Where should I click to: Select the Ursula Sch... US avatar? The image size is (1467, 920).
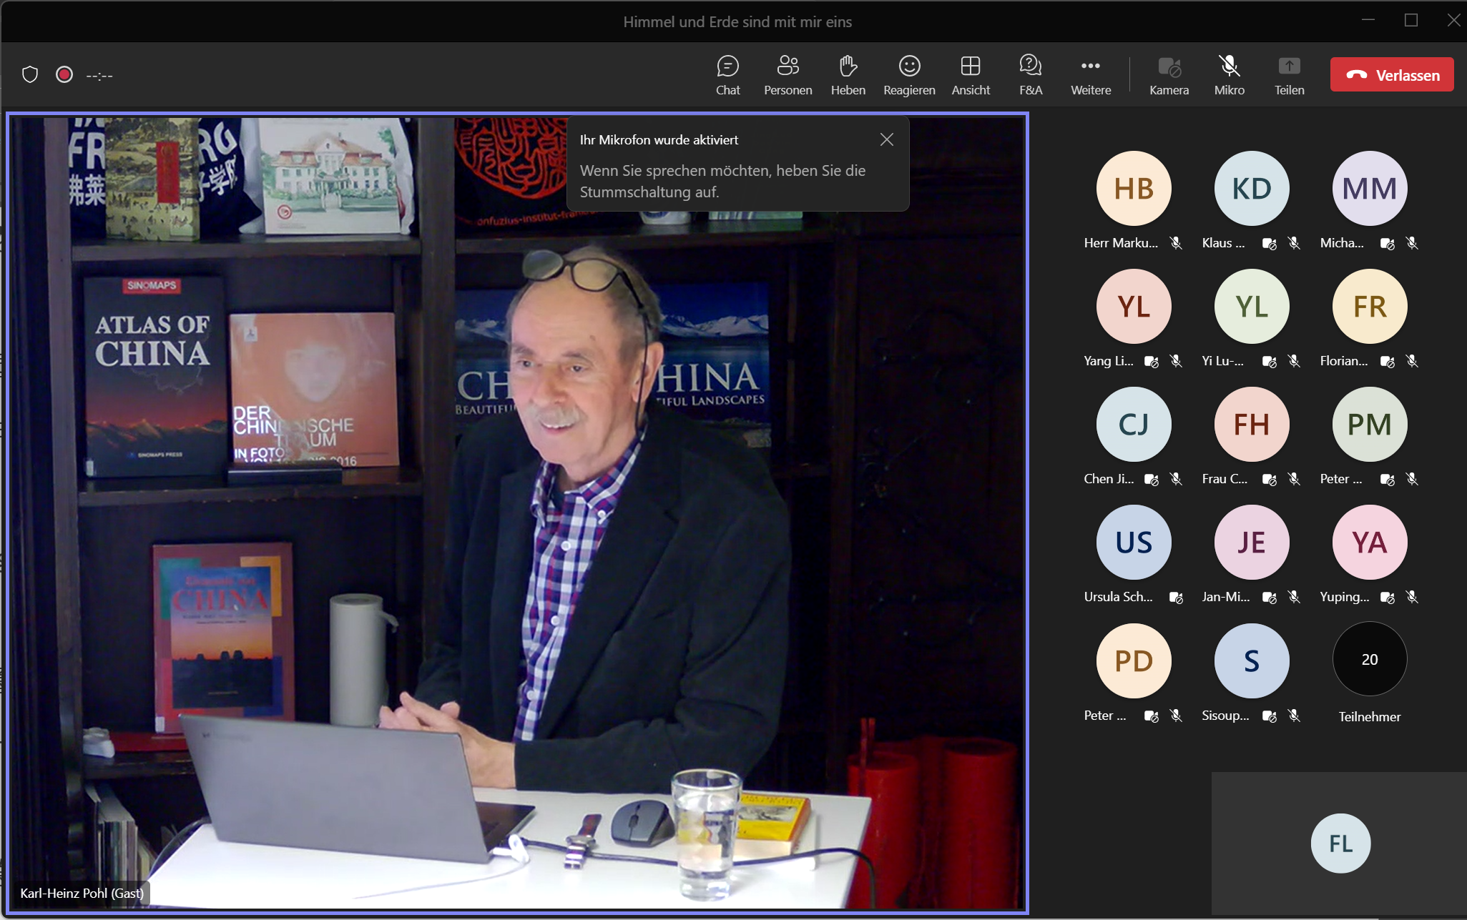coord(1133,543)
